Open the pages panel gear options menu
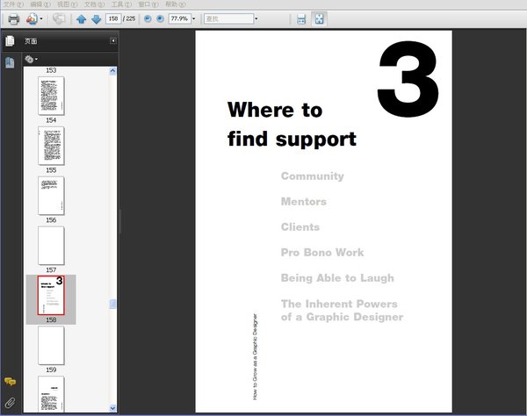The height and width of the screenshot is (416, 527). (x=31, y=60)
